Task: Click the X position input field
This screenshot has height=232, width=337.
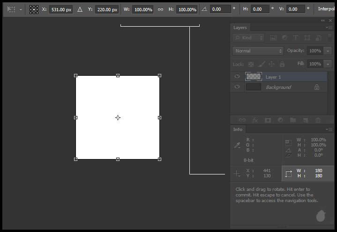Action: click(x=61, y=9)
